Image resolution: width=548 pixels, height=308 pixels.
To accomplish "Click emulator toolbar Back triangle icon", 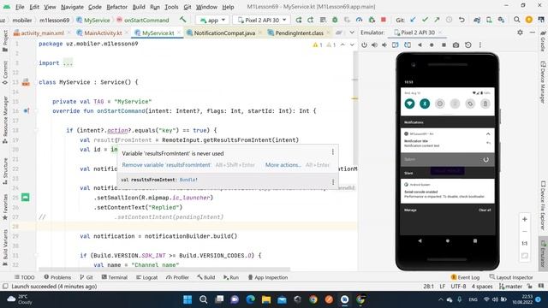I will coord(420,45).
